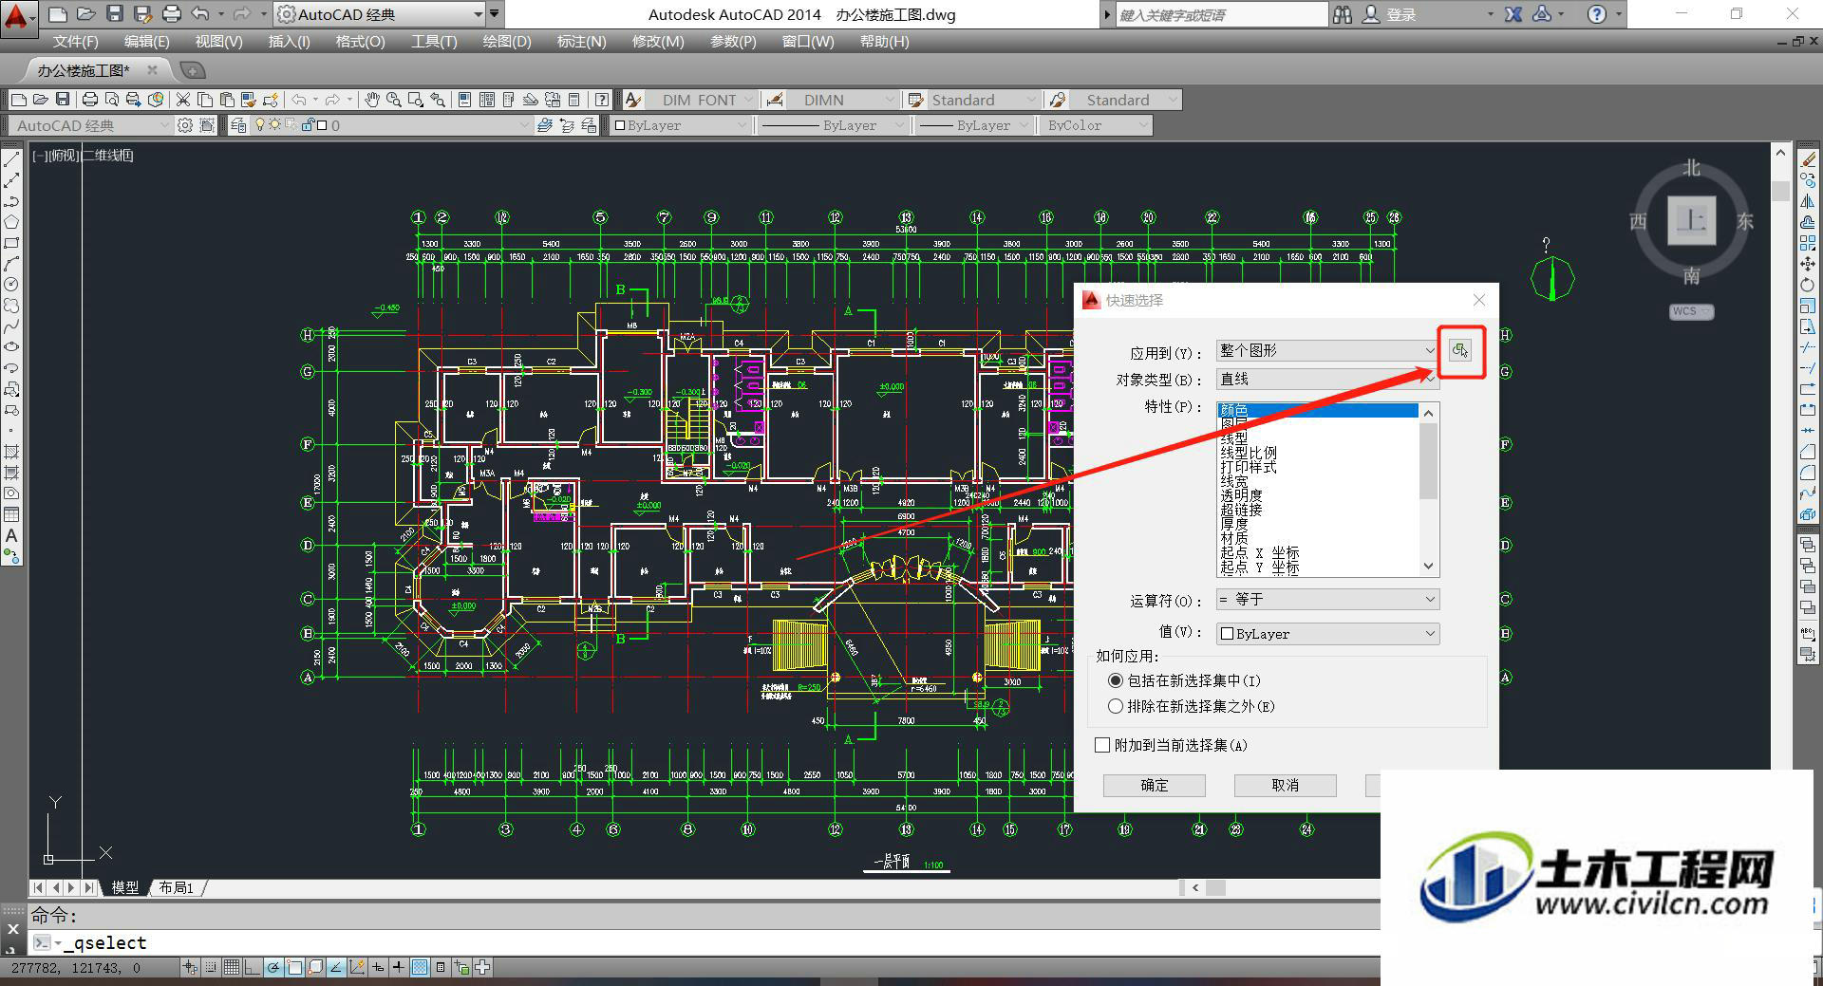This screenshot has width=1823, height=986.
Task: Open the DIMN dimension style dropdown
Action: 841,100
